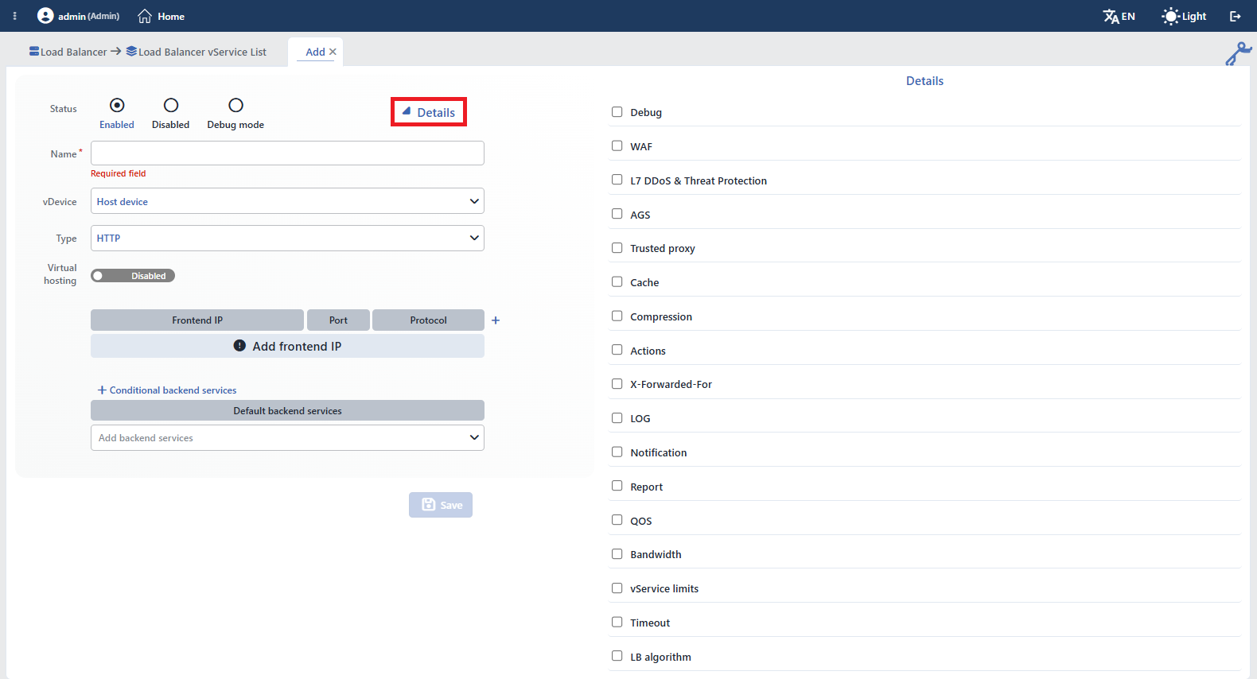Open the wrench tools icon
This screenshot has height=679, width=1257.
click(1239, 53)
